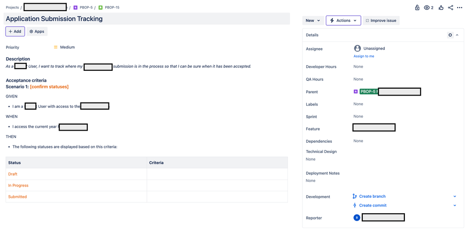
Task: Click the Description heading
Action: pyautogui.click(x=18, y=59)
